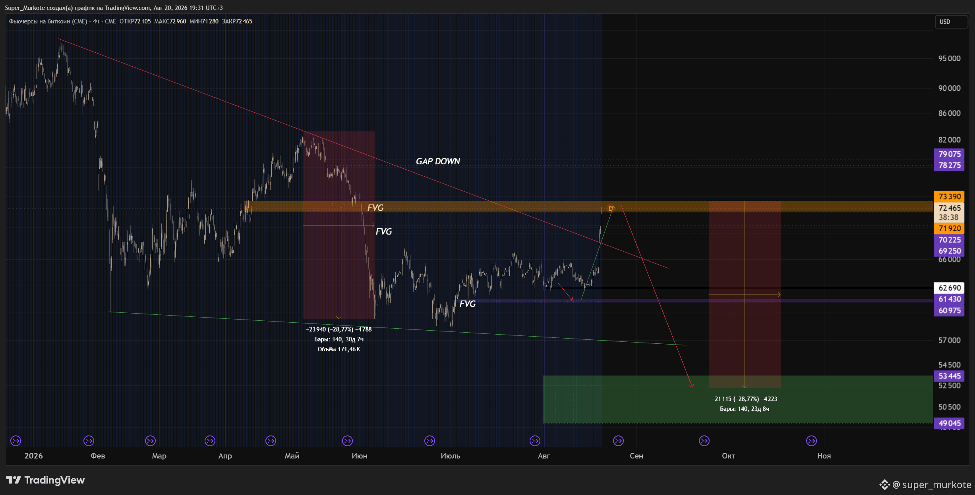975x495 pixels.
Task: Select the rollover marker left of Июль
Action: [x=429, y=441]
